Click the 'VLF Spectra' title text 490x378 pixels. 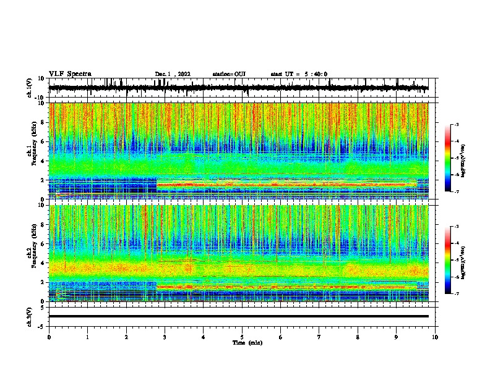tap(70, 74)
